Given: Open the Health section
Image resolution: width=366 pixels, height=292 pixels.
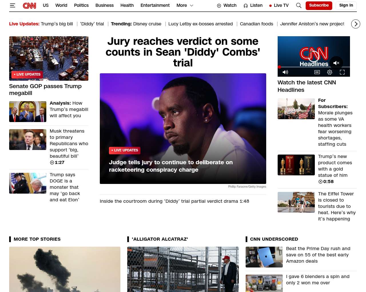Looking at the screenshot, I should coord(127,5).
